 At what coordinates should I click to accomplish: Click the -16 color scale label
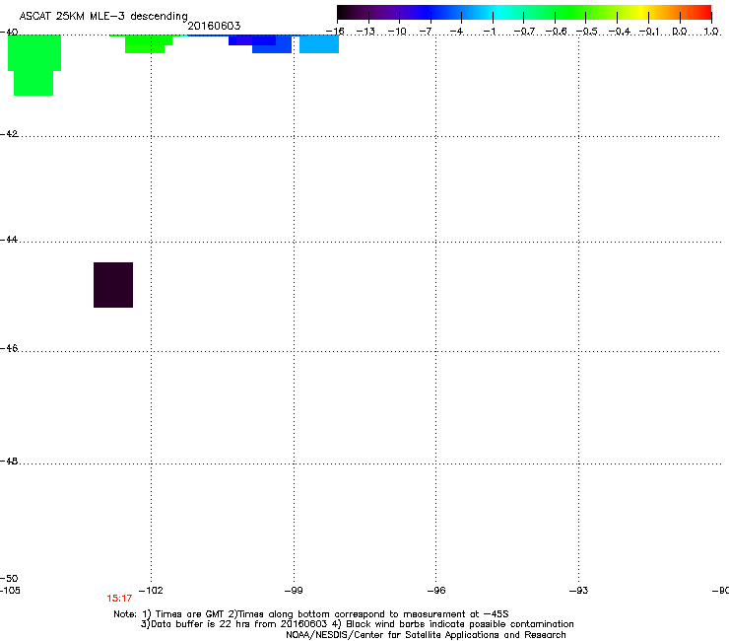335,32
